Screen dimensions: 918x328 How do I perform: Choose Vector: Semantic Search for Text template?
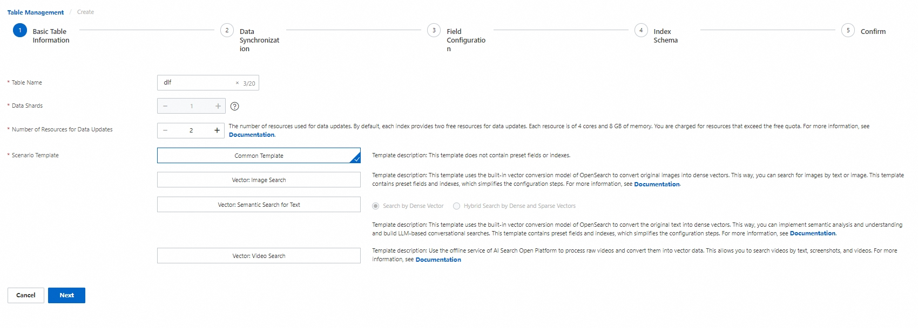click(x=259, y=205)
